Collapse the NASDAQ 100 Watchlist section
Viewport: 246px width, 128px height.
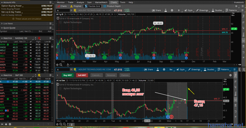(2, 38)
